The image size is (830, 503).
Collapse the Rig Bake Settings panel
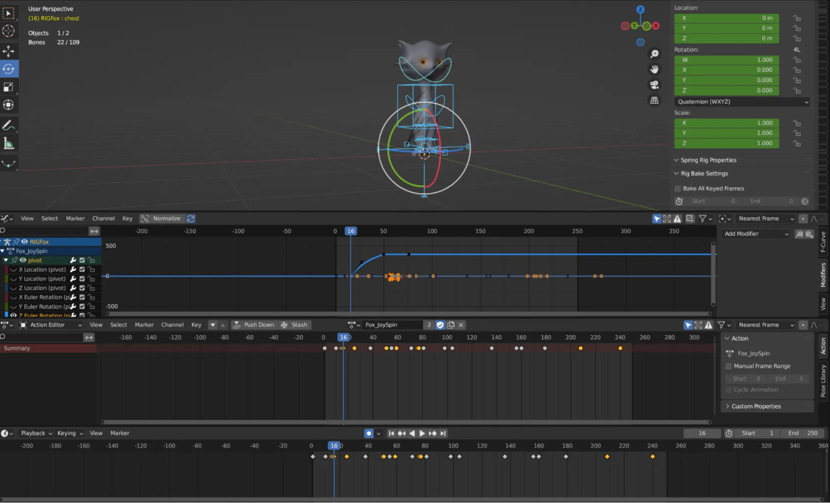tap(705, 174)
